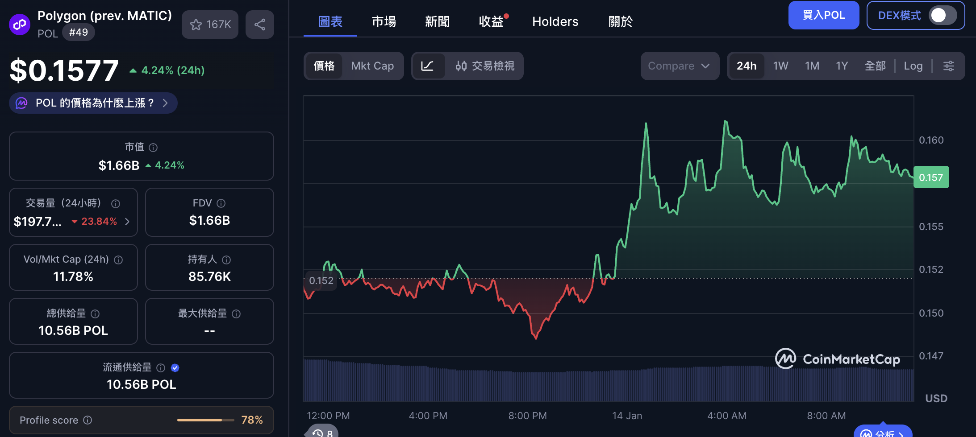The height and width of the screenshot is (437, 976).
Task: Select the line chart view icon
Action: tap(428, 66)
